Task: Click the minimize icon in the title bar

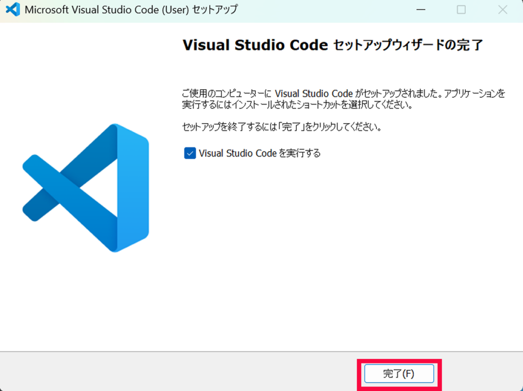Action: pos(420,9)
